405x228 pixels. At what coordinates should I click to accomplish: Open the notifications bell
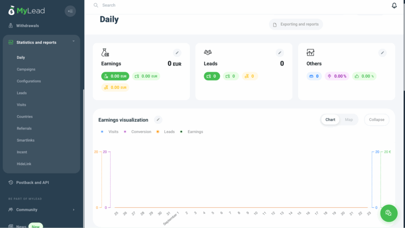tap(394, 6)
